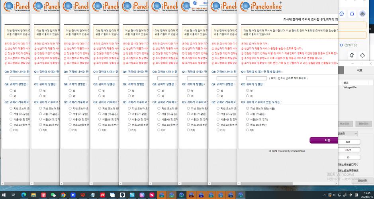Click the iPanelonline logo in front survey window
The width and height of the screenshot is (374, 199).
pos(261,6)
